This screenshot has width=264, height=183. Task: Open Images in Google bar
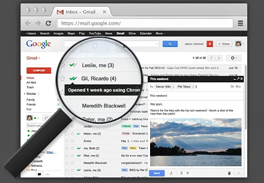(58, 33)
